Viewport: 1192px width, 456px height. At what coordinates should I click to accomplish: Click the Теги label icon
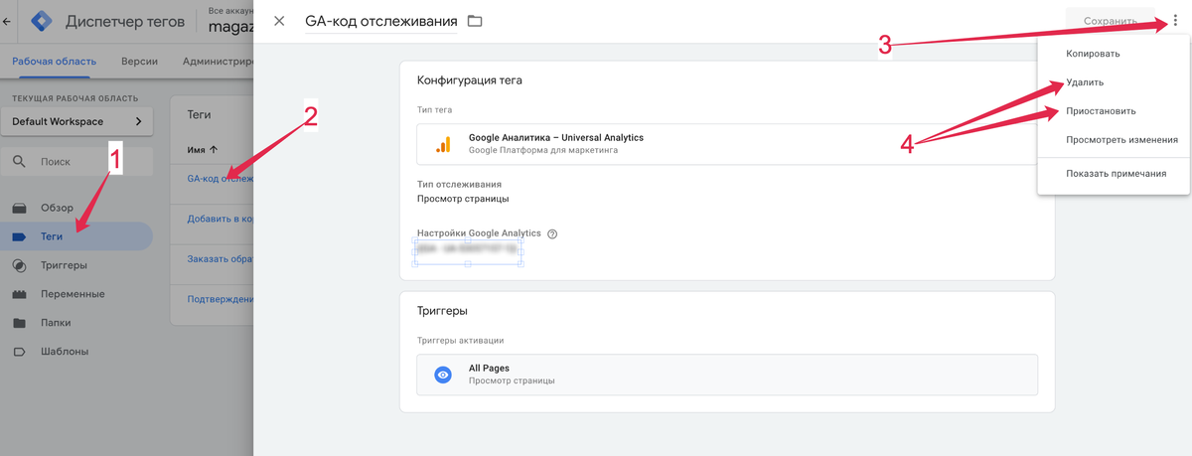pos(20,236)
